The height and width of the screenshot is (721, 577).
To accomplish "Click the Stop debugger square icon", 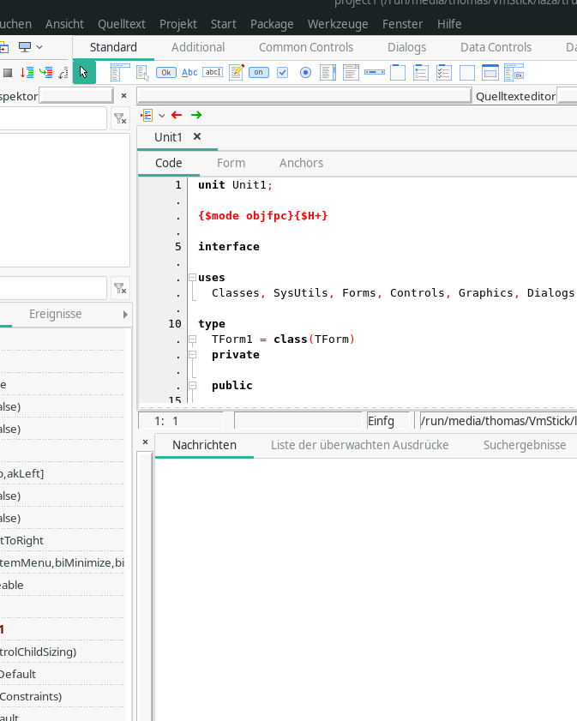I will 8,73.
